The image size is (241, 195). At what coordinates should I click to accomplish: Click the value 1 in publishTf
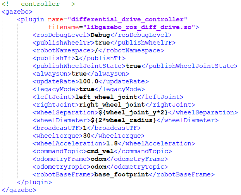77,58
